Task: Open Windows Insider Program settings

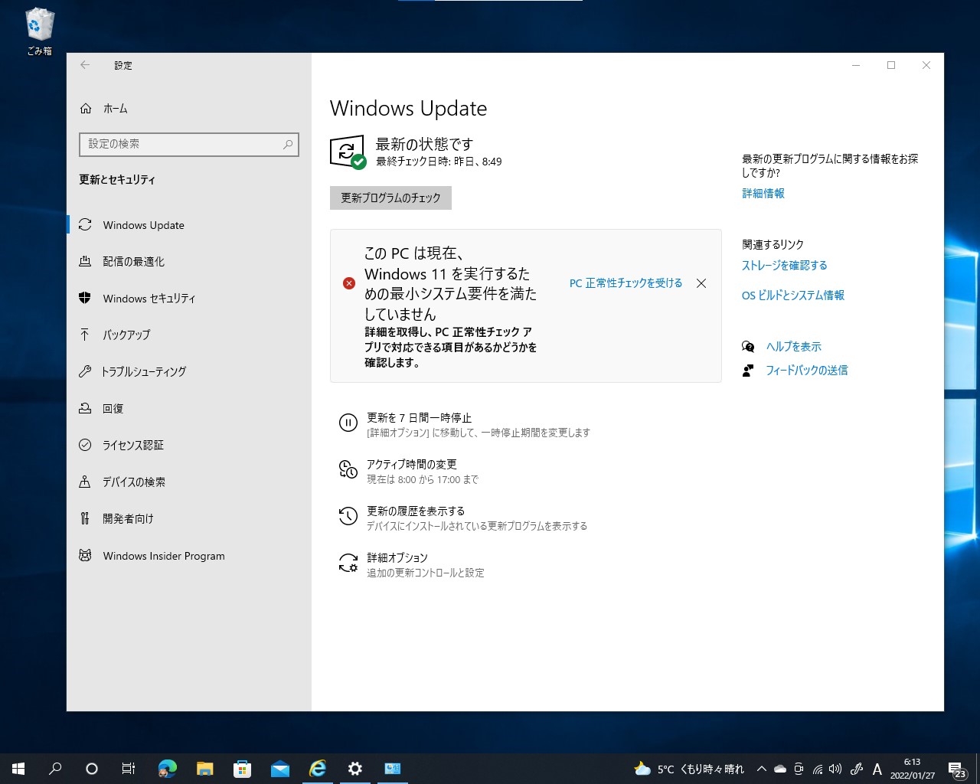Action: [x=163, y=556]
